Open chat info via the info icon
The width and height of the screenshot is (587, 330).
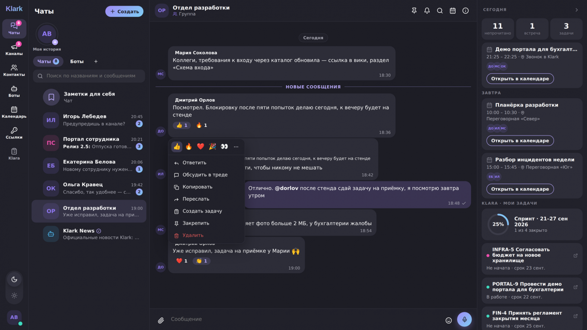(x=465, y=11)
